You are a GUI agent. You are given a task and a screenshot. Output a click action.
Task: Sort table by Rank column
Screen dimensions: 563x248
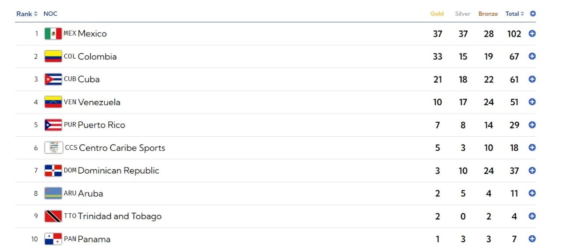(27, 14)
